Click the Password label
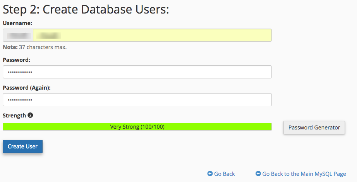This screenshot has width=357, height=182. 17,60
